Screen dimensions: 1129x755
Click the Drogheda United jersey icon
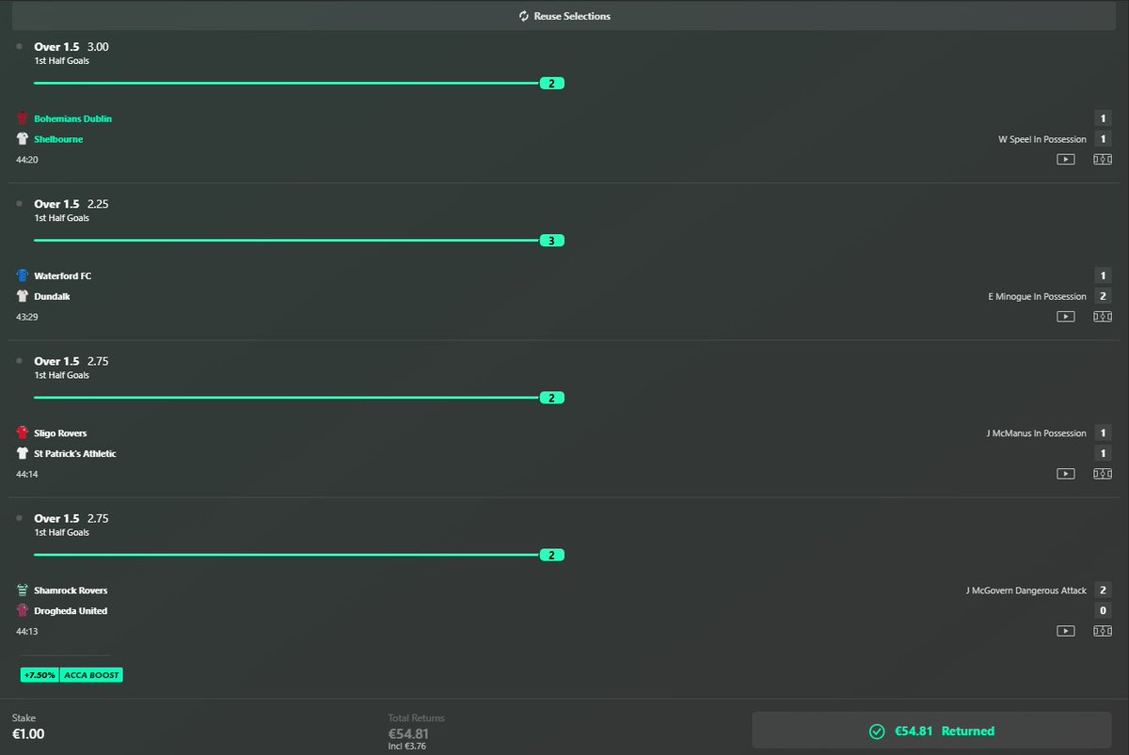click(x=23, y=611)
